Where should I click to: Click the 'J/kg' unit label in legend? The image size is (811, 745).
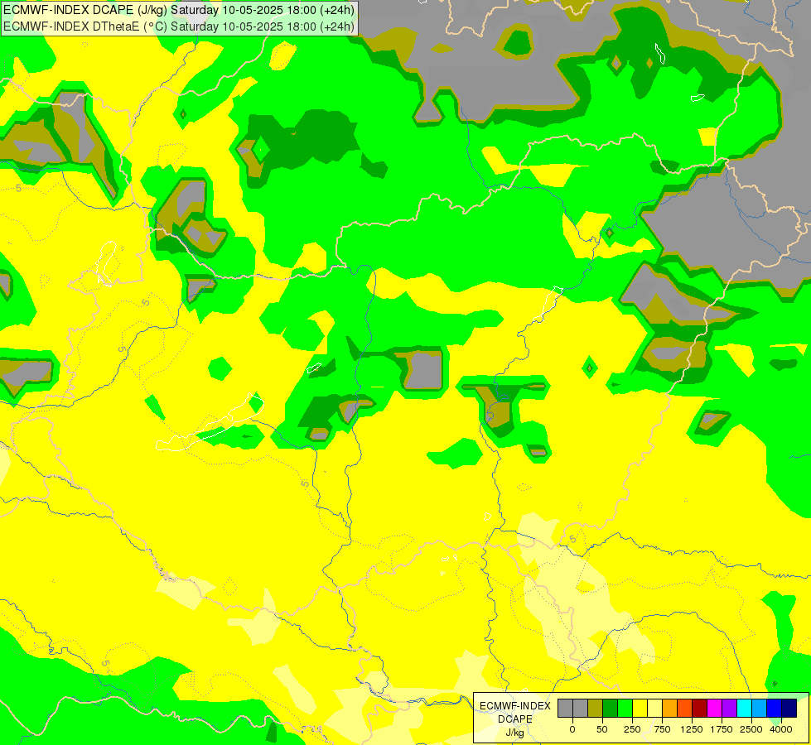pos(515,733)
